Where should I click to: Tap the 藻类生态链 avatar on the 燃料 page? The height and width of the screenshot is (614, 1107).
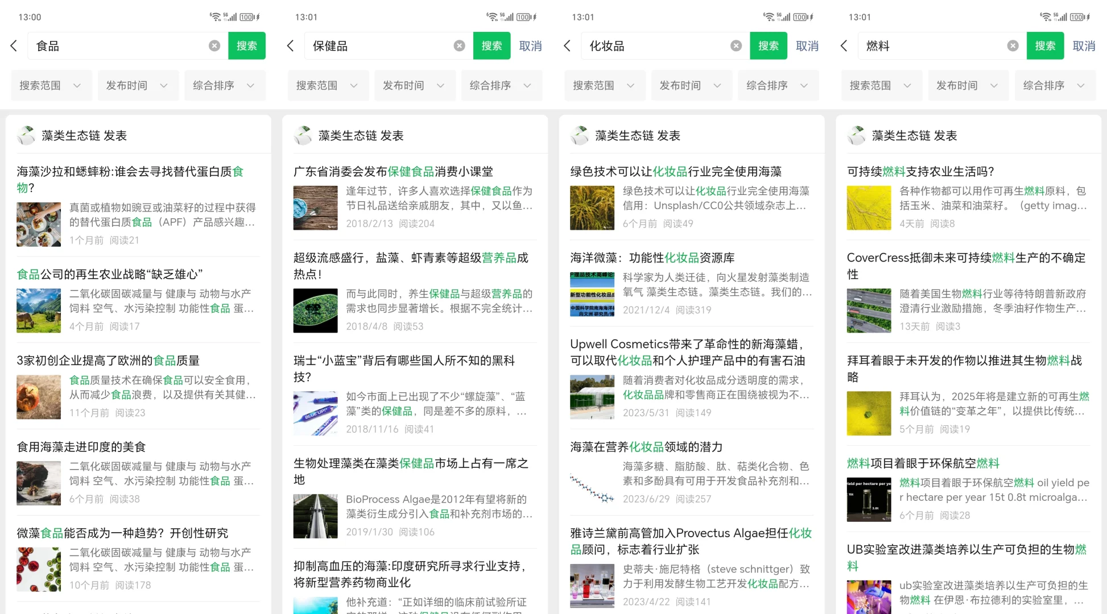(x=856, y=135)
